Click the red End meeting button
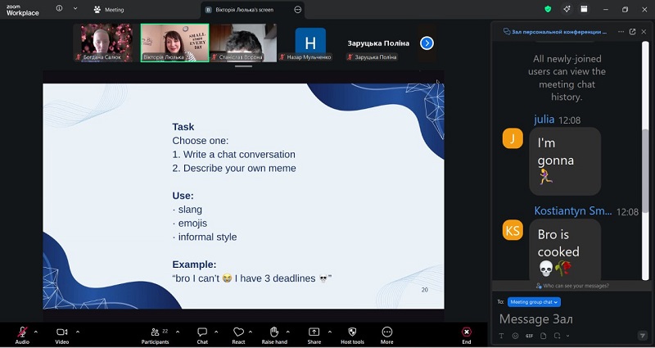This screenshot has height=348, width=655. tap(466, 332)
